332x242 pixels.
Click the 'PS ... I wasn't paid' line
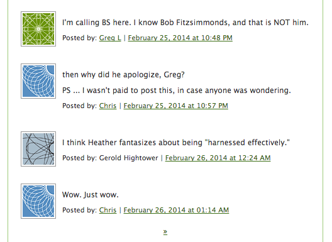[x=177, y=91]
